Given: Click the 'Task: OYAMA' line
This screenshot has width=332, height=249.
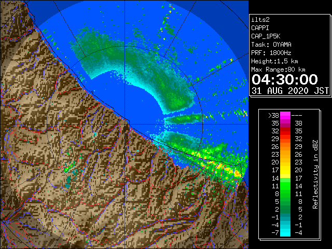Looking at the screenshot, I should (x=271, y=45).
